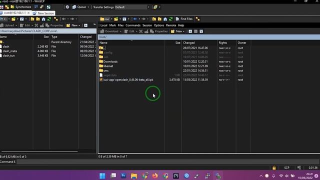Sort remote panel by Rights column
This screenshot has width=320, height=180.
(226, 42)
